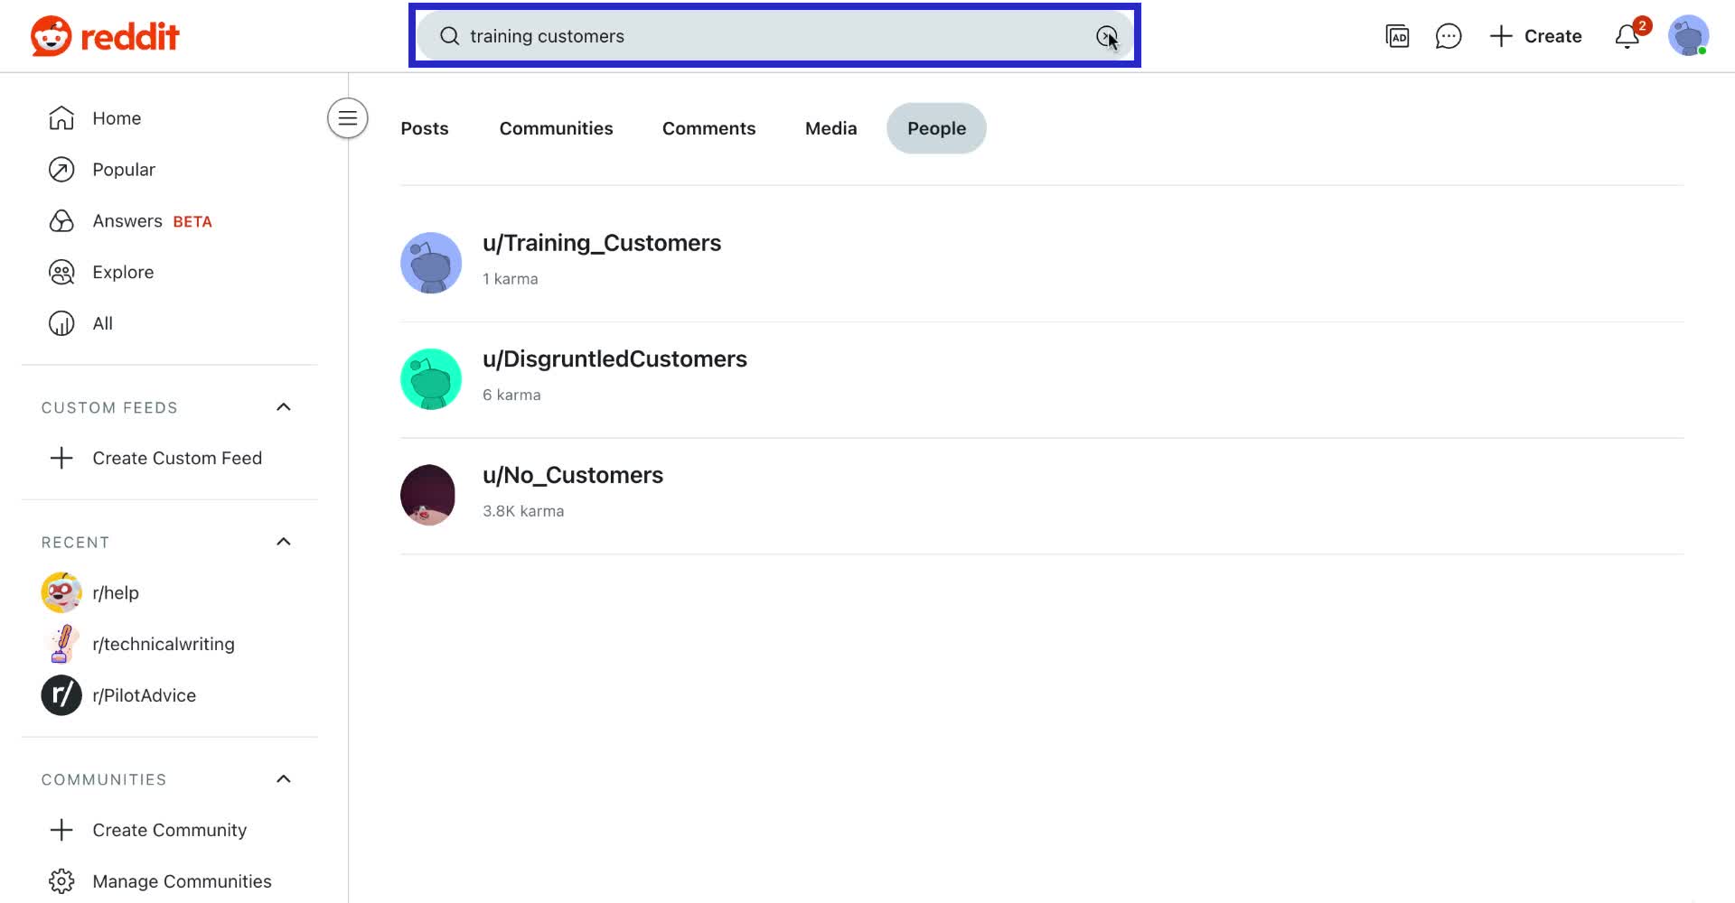Select the u/DisgruntledCustomers avatar thumbnail
Image resolution: width=1735 pixels, height=903 pixels.
coord(430,378)
